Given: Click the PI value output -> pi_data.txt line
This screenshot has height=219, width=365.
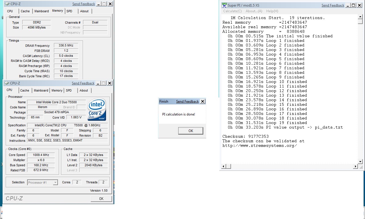Looking at the screenshot, I should pos(285,127).
